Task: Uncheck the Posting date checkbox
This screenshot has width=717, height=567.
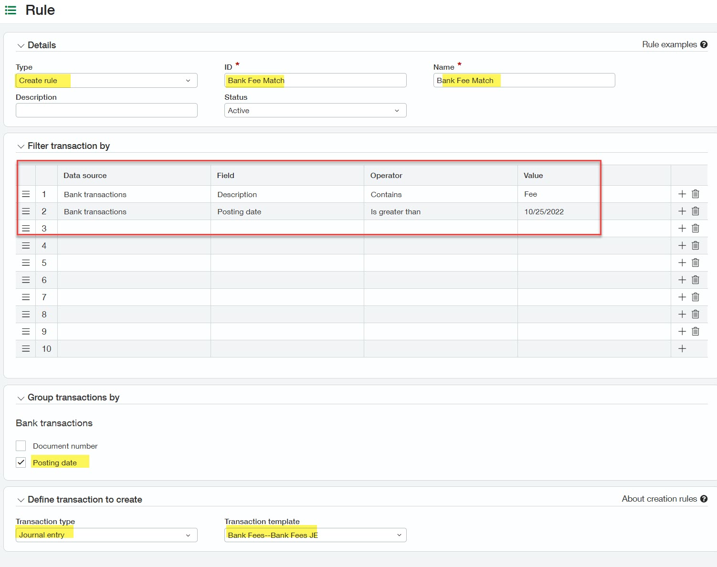Action: [x=21, y=462]
